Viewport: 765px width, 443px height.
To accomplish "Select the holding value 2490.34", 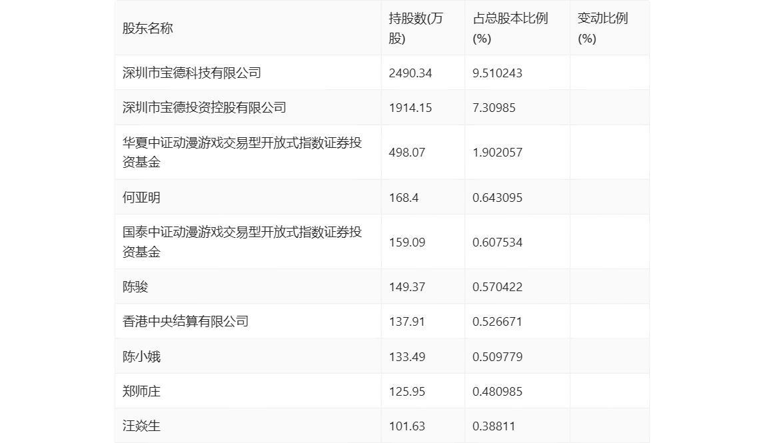I will pyautogui.click(x=410, y=73).
